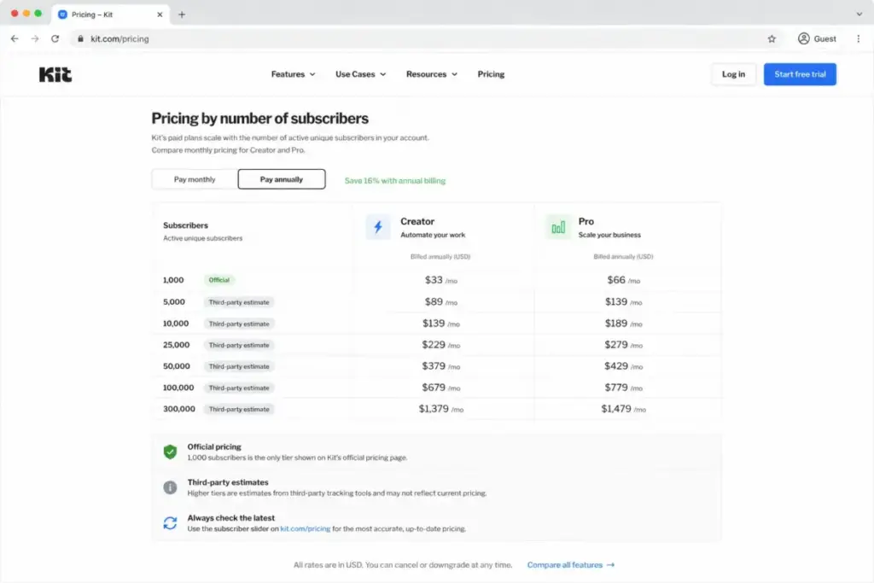Click the 1,000 subscribers row label
Viewport: 874px width, 583px height.
pyautogui.click(x=173, y=280)
